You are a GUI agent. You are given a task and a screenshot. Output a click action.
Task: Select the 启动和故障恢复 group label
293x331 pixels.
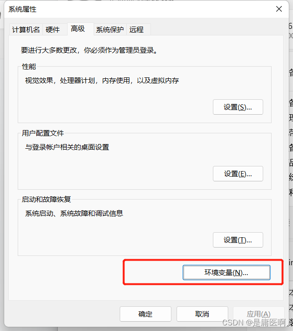47,199
